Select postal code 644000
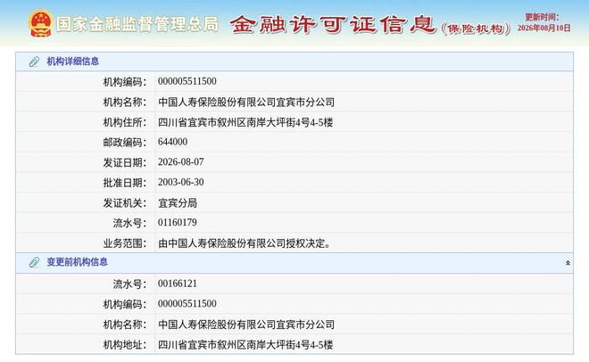The image size is (589, 362). point(172,142)
